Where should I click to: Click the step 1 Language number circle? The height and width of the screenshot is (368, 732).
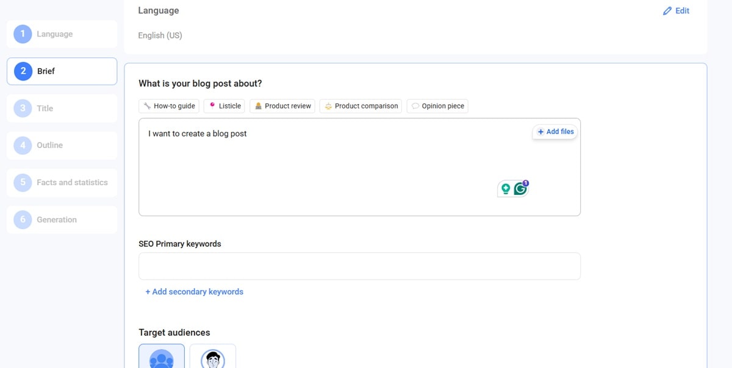tap(23, 34)
